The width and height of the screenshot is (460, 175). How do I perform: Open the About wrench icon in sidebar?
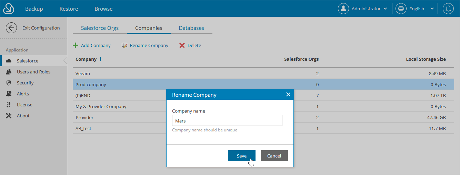pyautogui.click(x=9, y=116)
